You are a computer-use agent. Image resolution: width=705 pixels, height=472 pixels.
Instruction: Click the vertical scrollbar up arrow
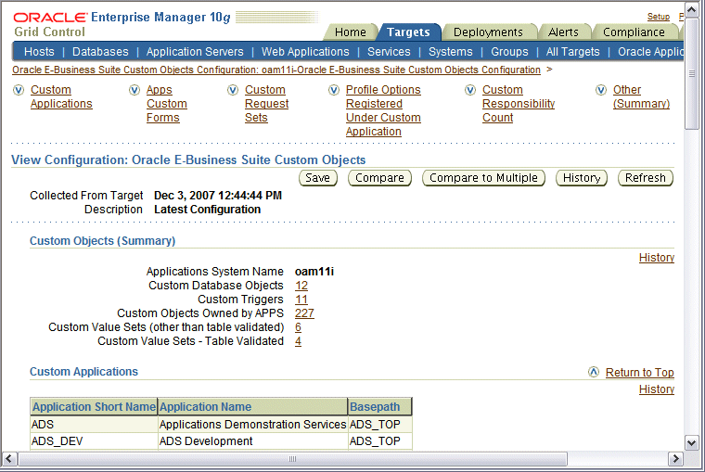tap(691, 10)
